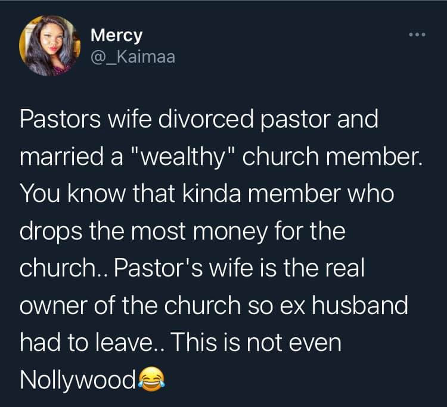This screenshot has width=447, height=407.
Task: Click the phrase "You know that kinda"
Action: pyautogui.click(x=131, y=194)
